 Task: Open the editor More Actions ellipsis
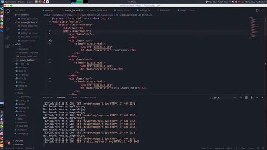pos(262,10)
